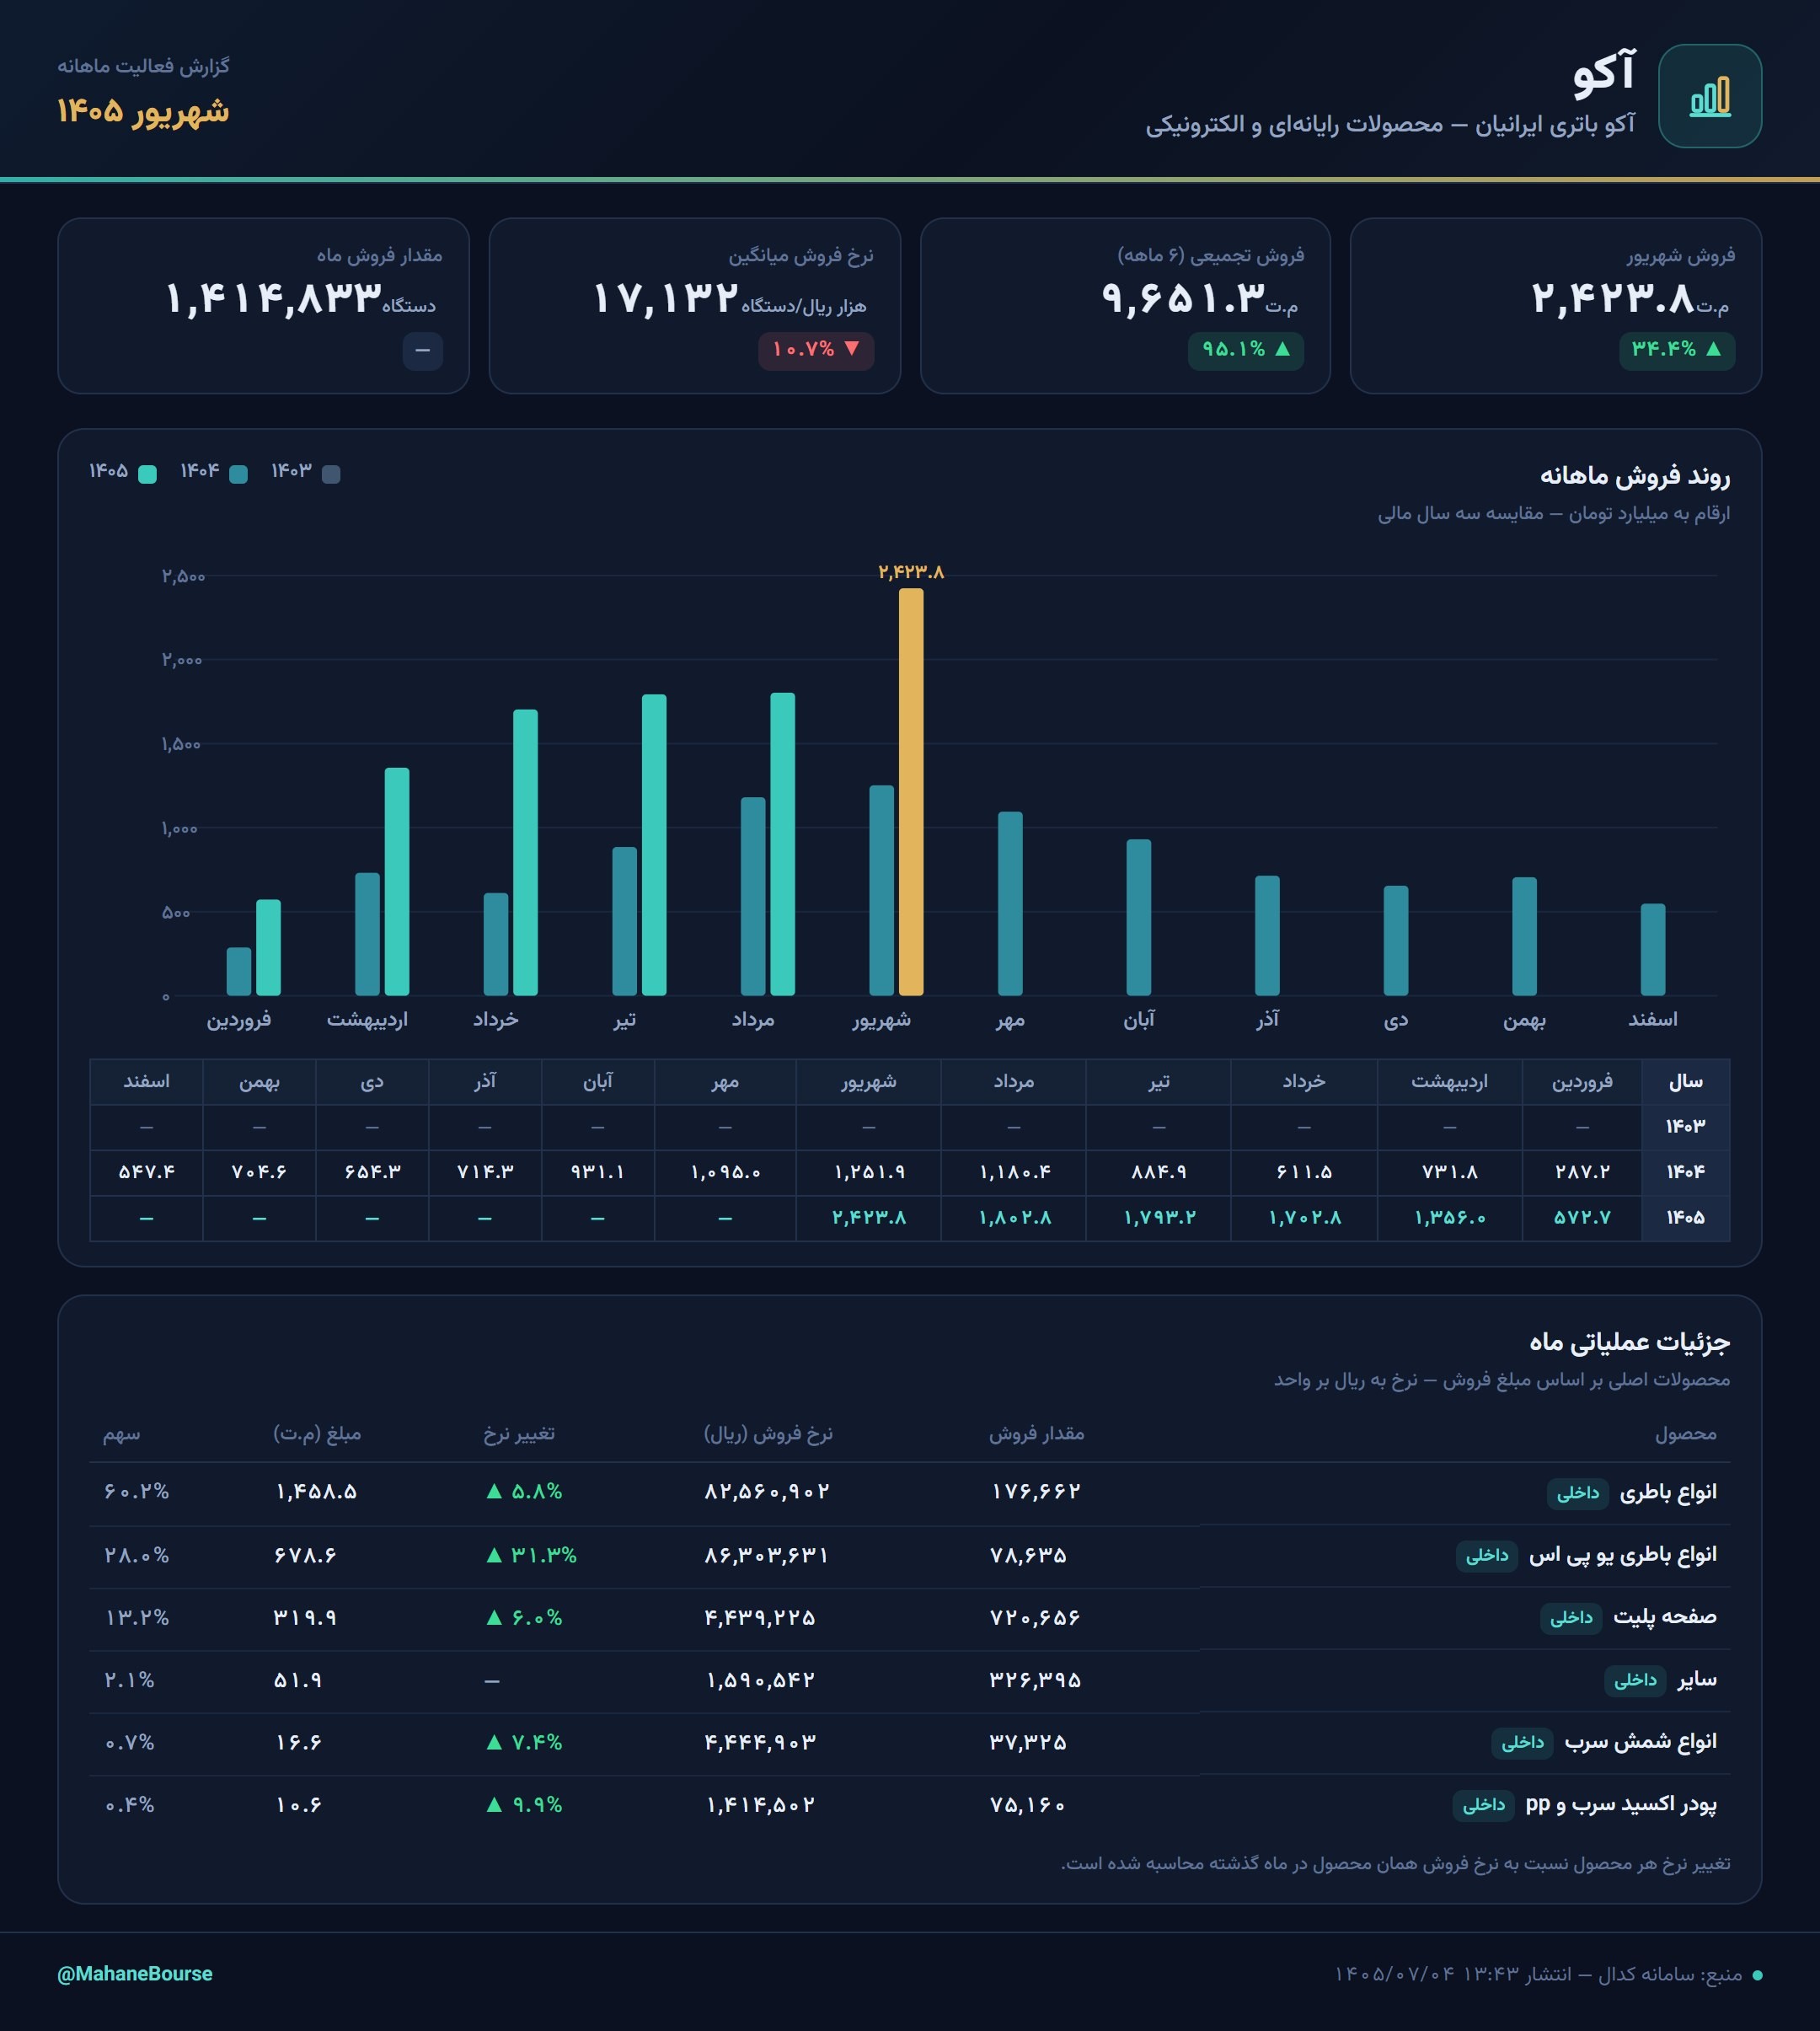Click the 31.3% rate change arrow
Screen dimensions: 1820x2031
point(493,1555)
